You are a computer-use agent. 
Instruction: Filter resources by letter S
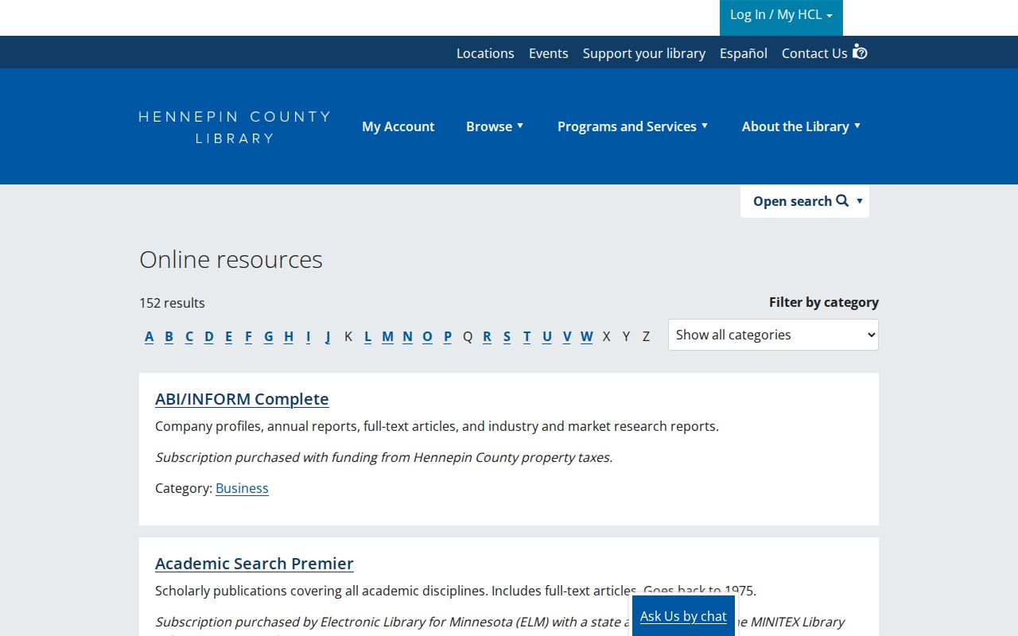click(507, 336)
